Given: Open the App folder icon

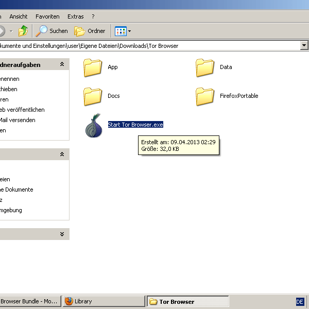Looking at the screenshot, I should [92, 67].
